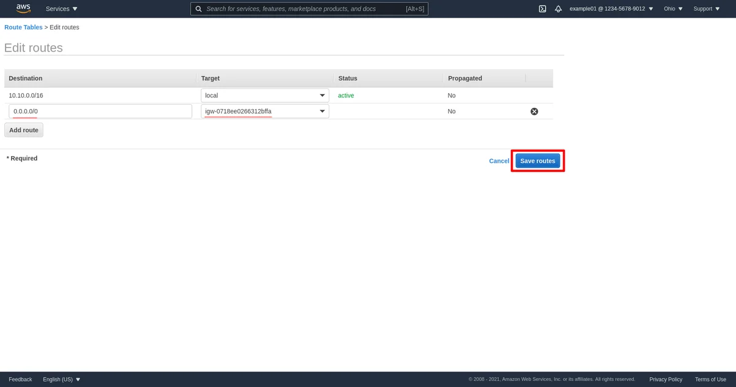Viewport: 736px width, 387px height.
Task: Open the local target dropdown
Action: (x=265, y=96)
